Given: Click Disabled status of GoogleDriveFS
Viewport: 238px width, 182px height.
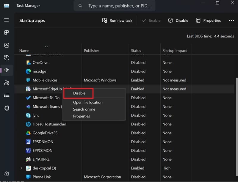Looking at the screenshot, I should tap(138, 133).
